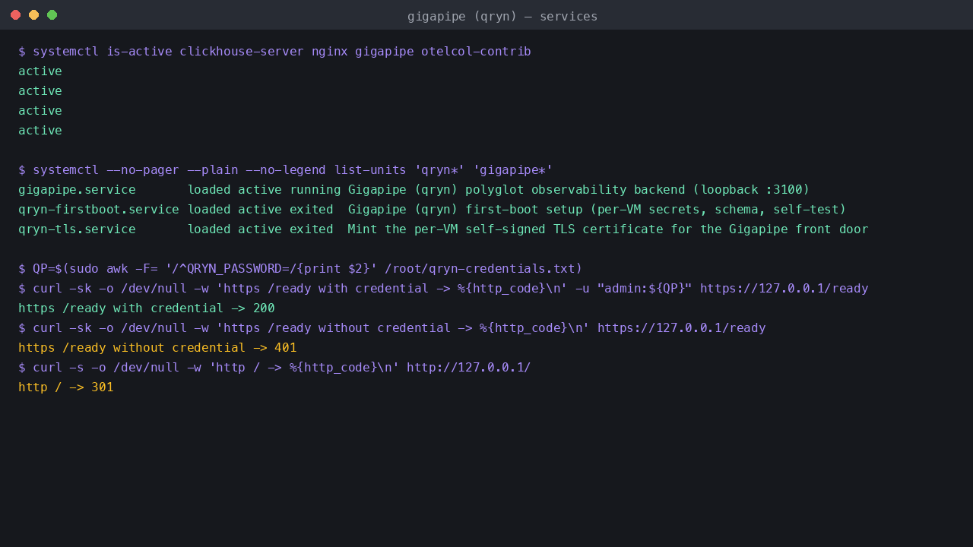
Task: Select the third 'active' output line
Action: click(x=40, y=111)
